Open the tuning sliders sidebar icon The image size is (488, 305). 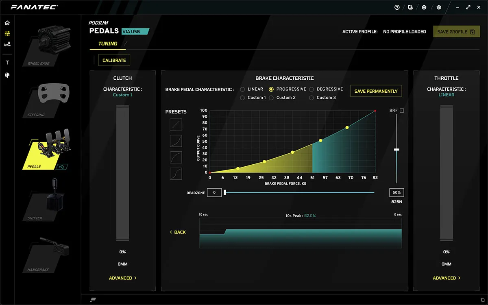tap(7, 33)
